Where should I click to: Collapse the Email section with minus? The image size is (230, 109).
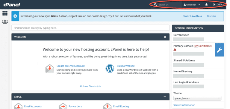tap(165, 97)
